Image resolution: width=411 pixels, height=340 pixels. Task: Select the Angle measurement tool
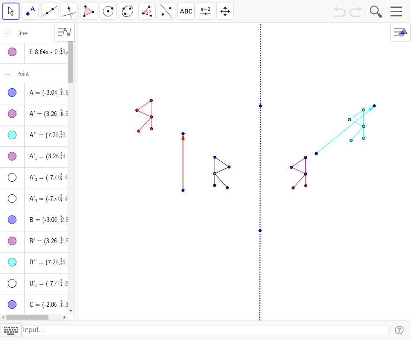pyautogui.click(x=147, y=11)
